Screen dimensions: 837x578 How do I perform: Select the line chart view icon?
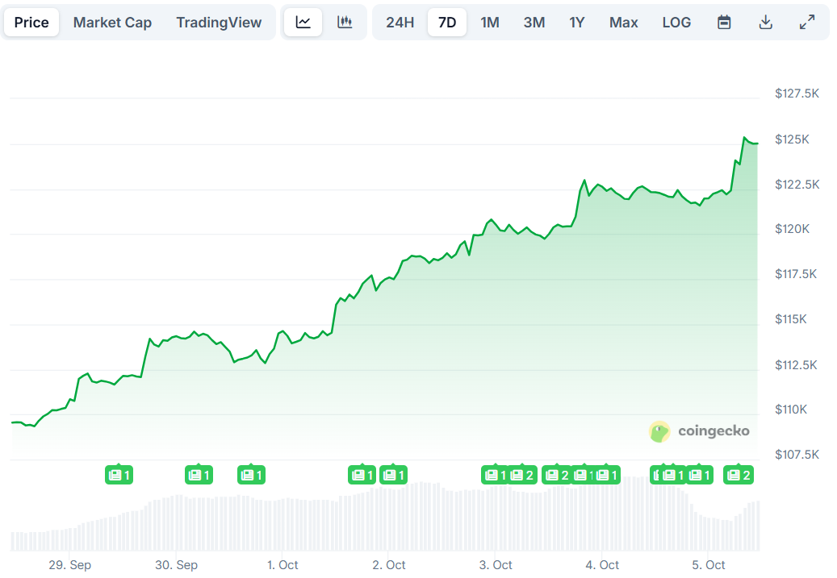coord(302,22)
